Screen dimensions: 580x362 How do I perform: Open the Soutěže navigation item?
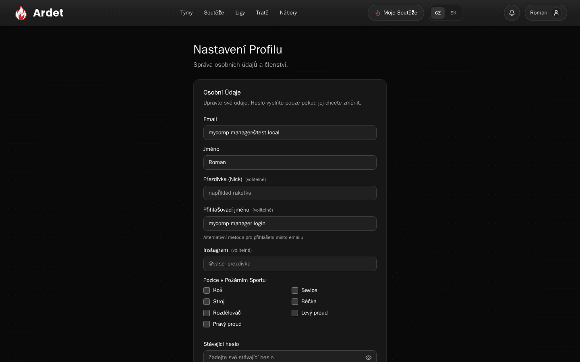(x=214, y=13)
